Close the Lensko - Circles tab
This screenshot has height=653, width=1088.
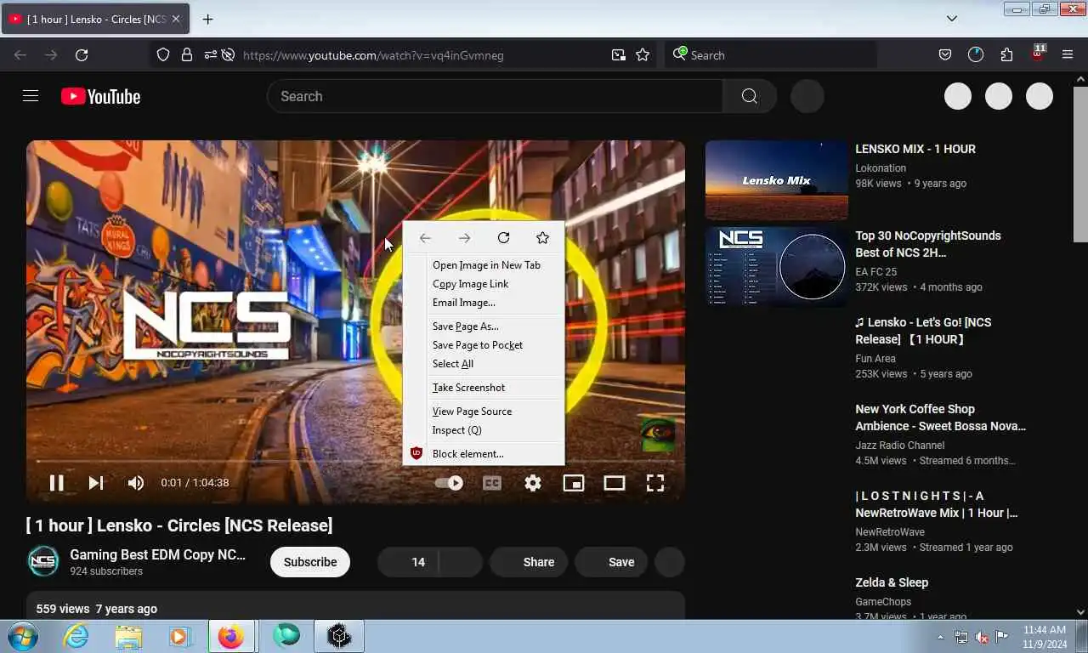(x=176, y=19)
